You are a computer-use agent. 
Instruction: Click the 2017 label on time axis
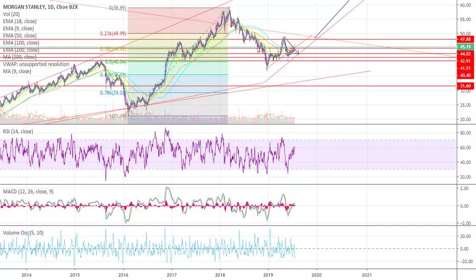tap(172, 275)
